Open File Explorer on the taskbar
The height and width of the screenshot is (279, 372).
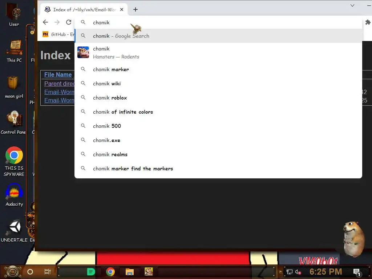pyautogui.click(x=130, y=272)
